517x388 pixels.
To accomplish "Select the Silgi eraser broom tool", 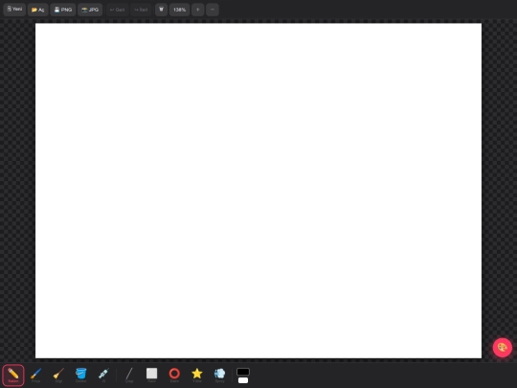I will (58, 376).
